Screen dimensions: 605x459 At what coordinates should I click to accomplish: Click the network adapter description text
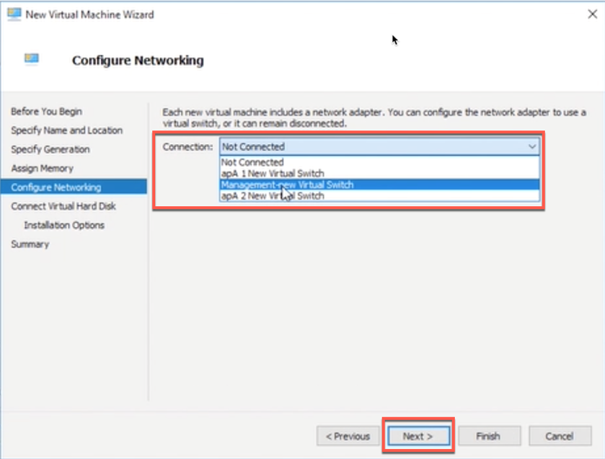(x=374, y=117)
